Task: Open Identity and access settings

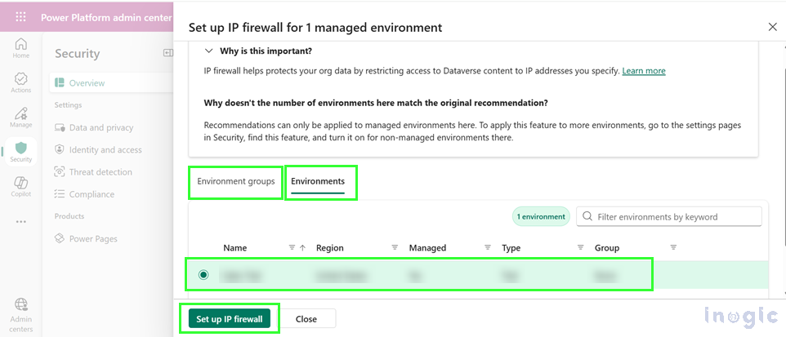Action: pos(98,149)
